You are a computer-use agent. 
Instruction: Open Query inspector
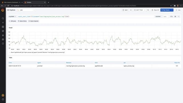(x=33, y=21)
